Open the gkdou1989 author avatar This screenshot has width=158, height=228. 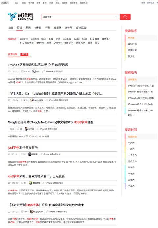[32, 100]
